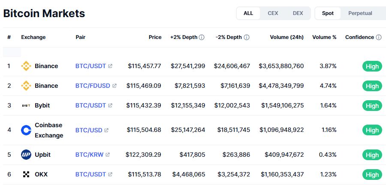
Task: Switch to the CEX filter tab
Action: pos(273,13)
